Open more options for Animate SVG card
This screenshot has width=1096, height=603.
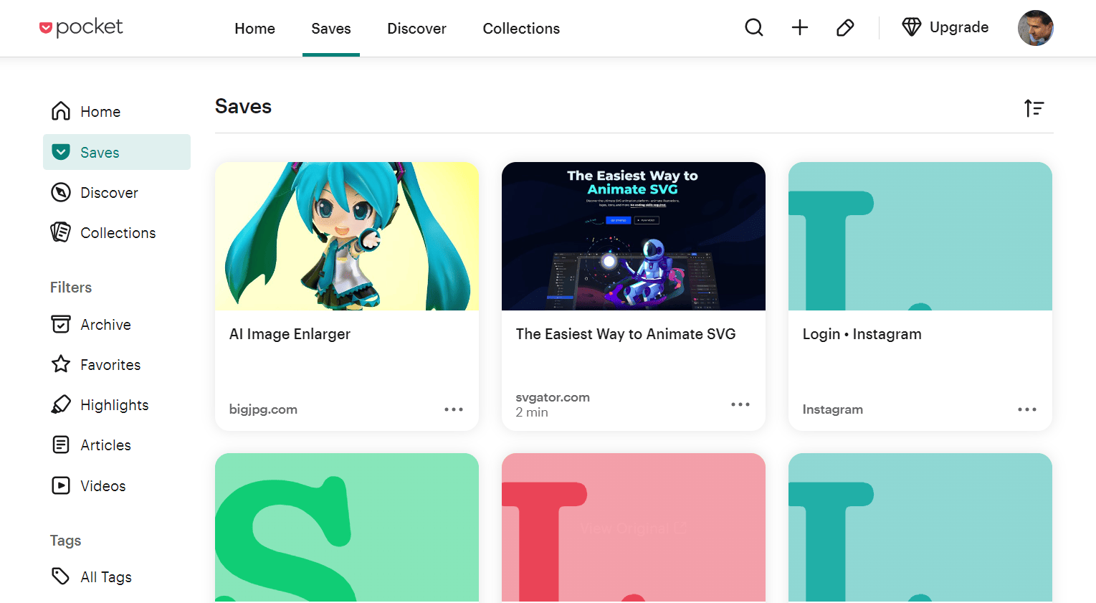(x=740, y=405)
